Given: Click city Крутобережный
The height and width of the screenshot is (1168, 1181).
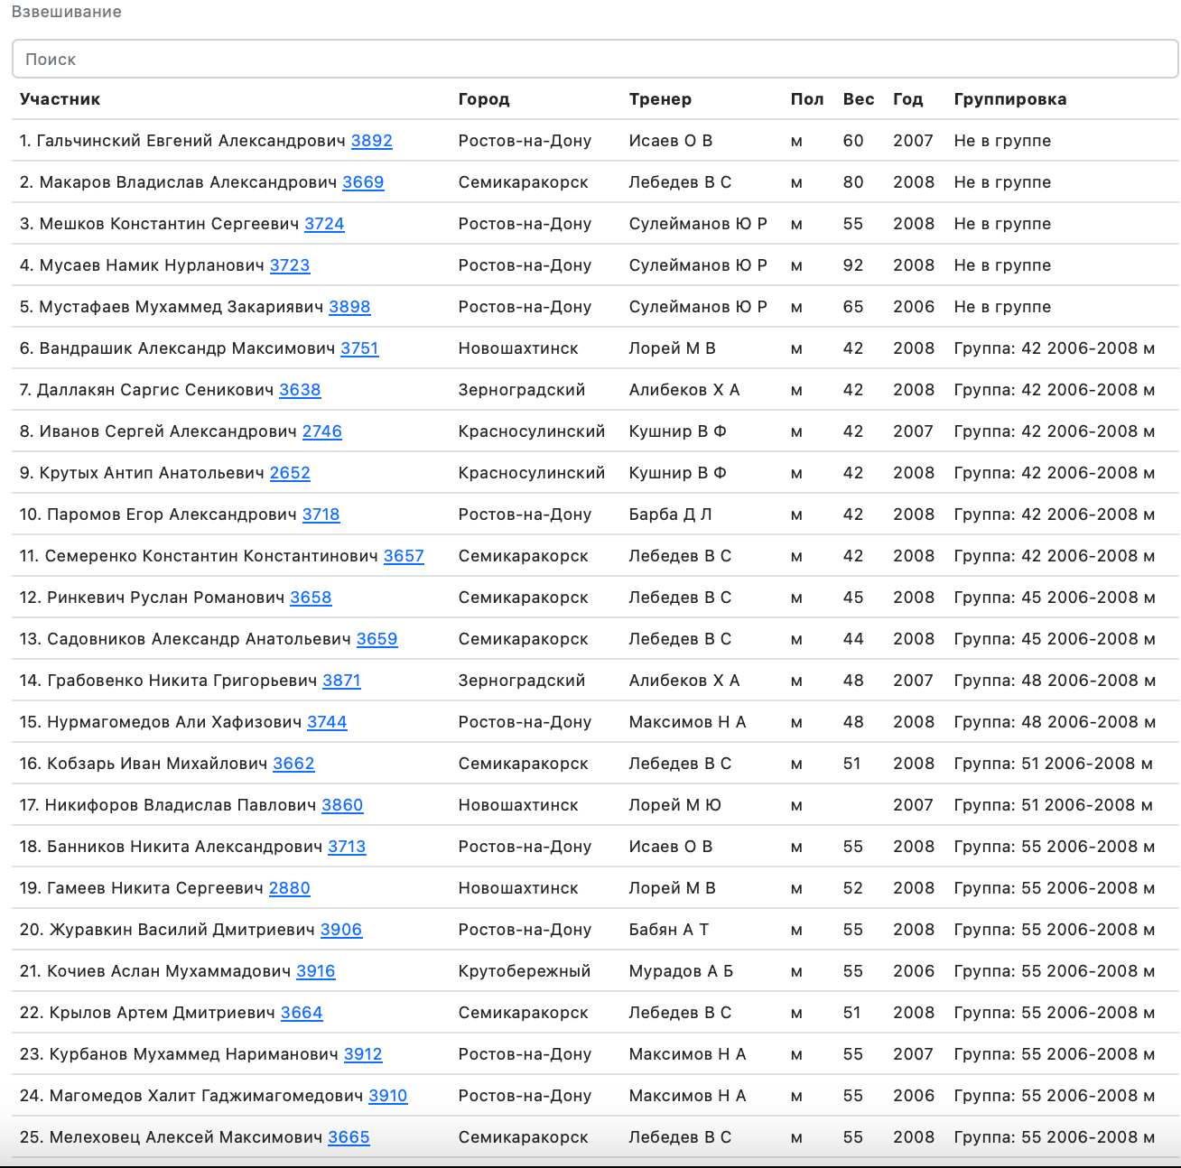Looking at the screenshot, I should [x=525, y=971].
